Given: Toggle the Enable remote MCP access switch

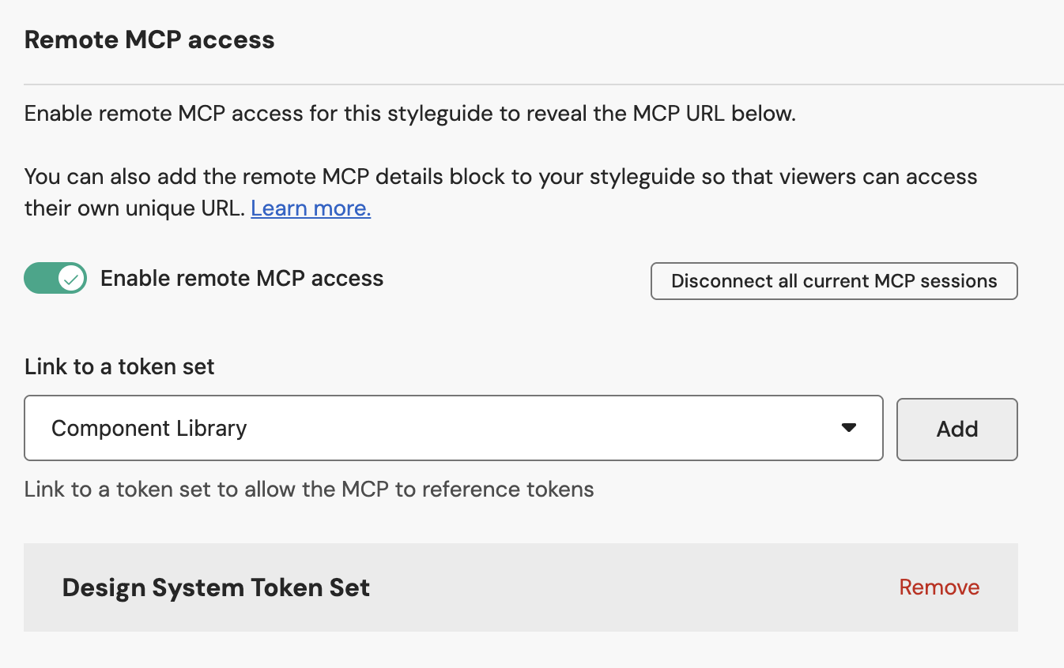Looking at the screenshot, I should click(55, 279).
